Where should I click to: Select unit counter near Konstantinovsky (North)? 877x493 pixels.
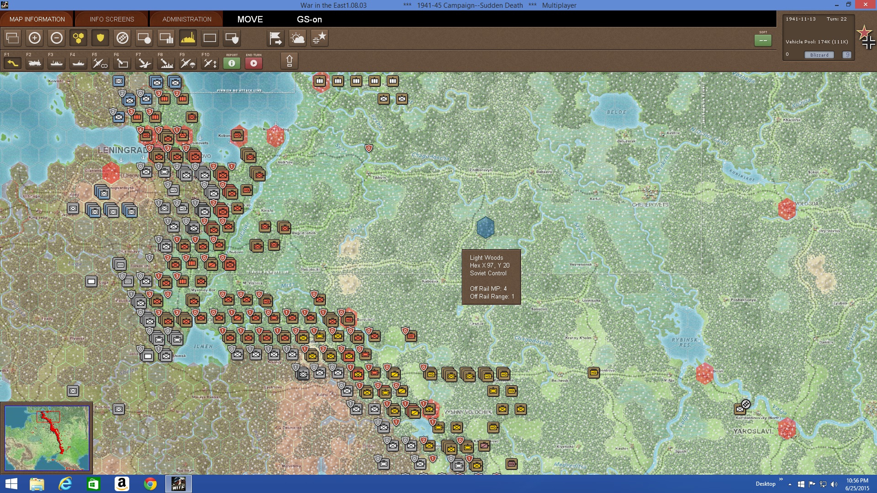click(x=740, y=409)
